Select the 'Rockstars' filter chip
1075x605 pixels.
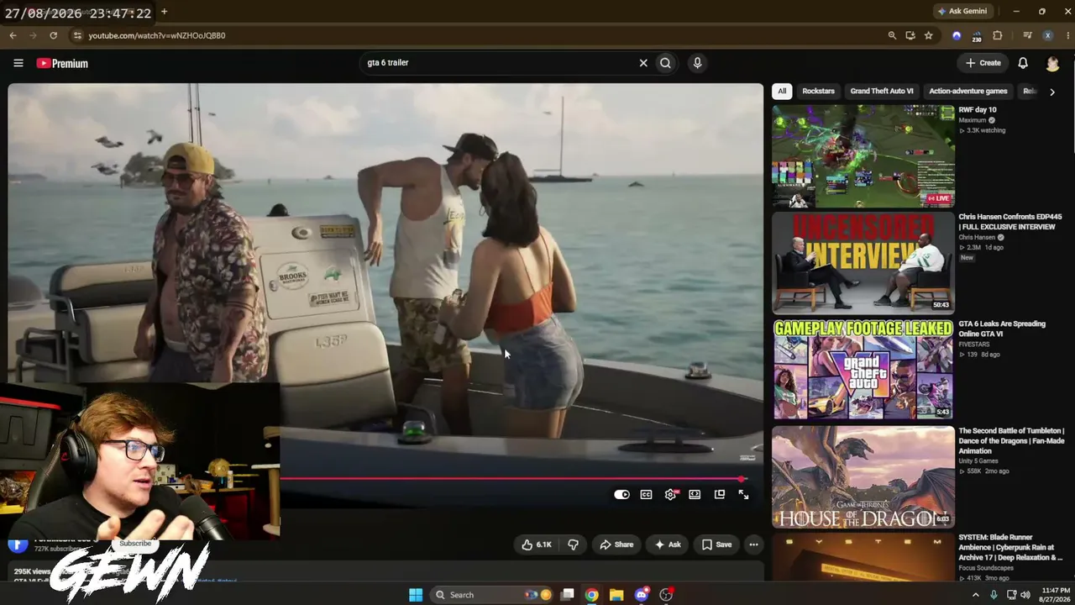point(818,91)
